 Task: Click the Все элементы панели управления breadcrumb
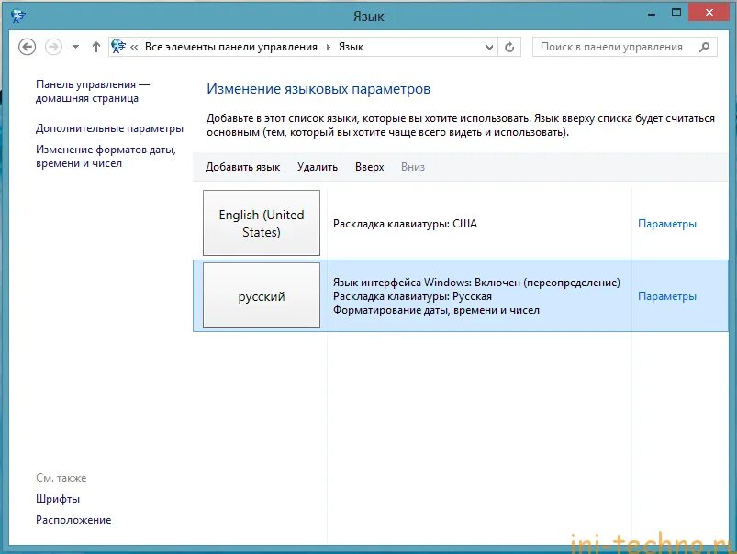point(230,47)
